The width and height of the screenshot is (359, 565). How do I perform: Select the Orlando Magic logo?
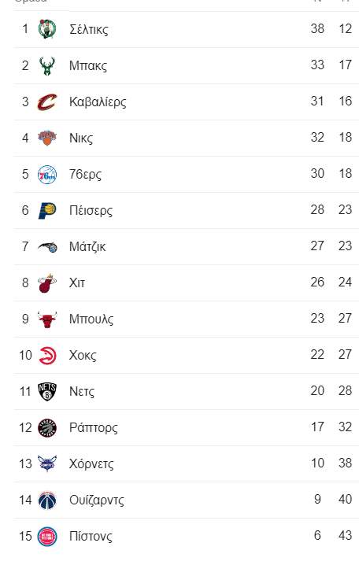47,247
